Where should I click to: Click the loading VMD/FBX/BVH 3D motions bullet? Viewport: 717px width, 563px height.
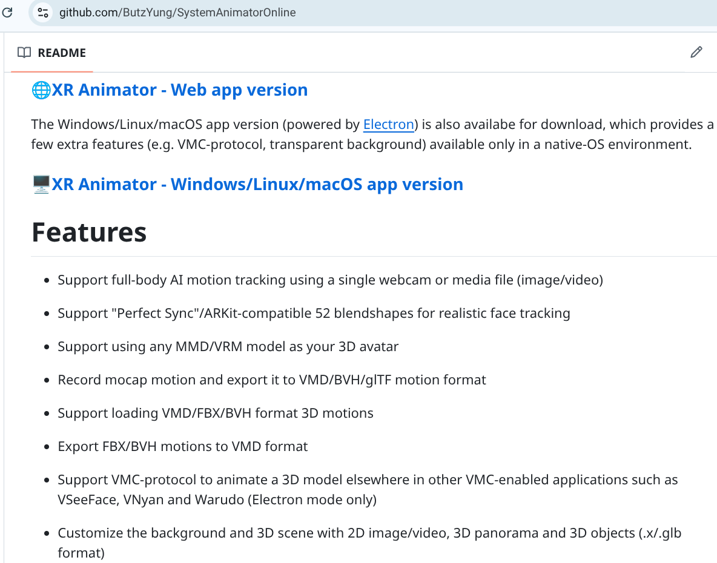tap(216, 413)
